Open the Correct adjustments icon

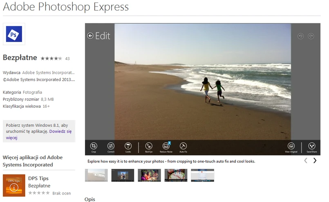click(x=111, y=146)
